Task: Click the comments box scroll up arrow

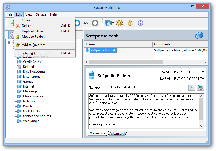Action: [201, 96]
